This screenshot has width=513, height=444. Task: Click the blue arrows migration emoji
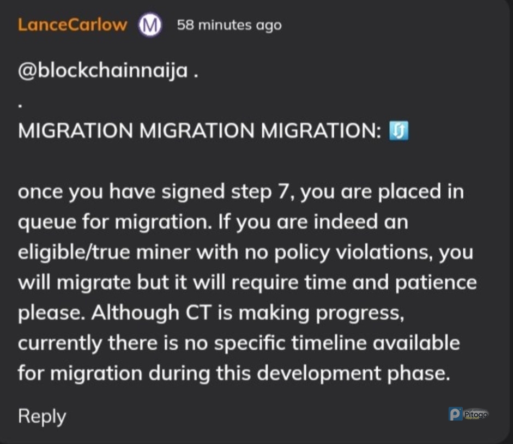(x=399, y=131)
